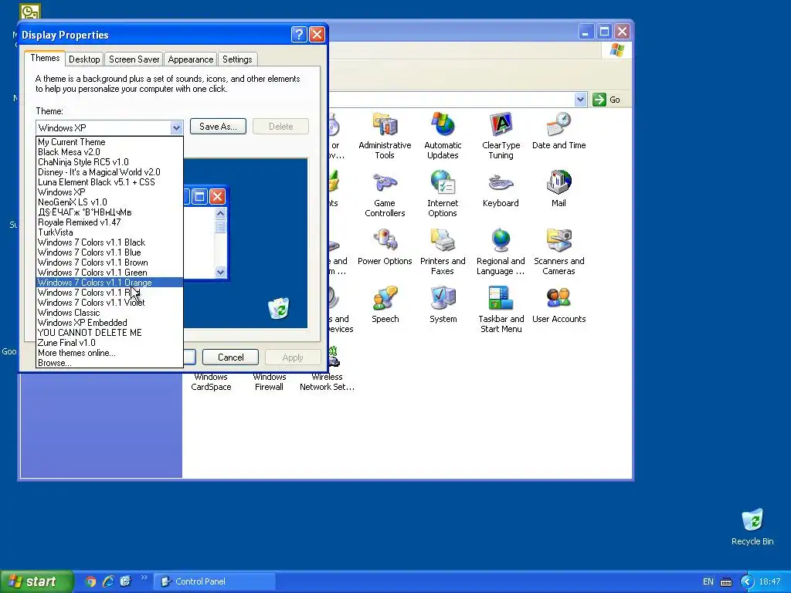
Task: Choose Windows XP Embedded theme
Action: (110, 323)
